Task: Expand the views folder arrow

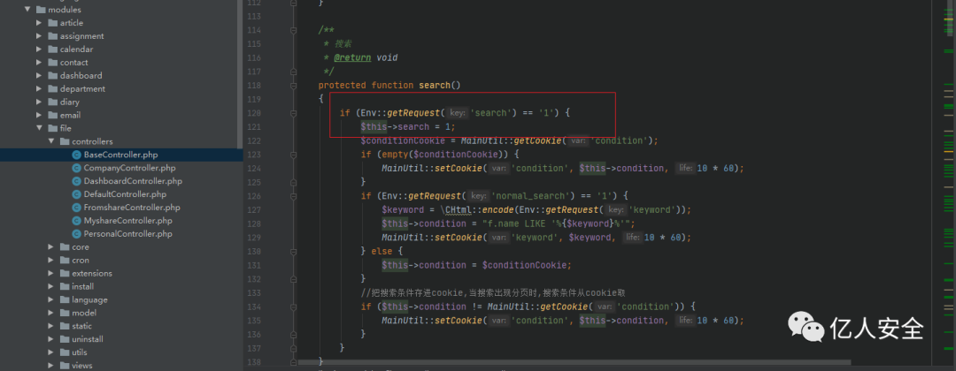Action: [52, 366]
